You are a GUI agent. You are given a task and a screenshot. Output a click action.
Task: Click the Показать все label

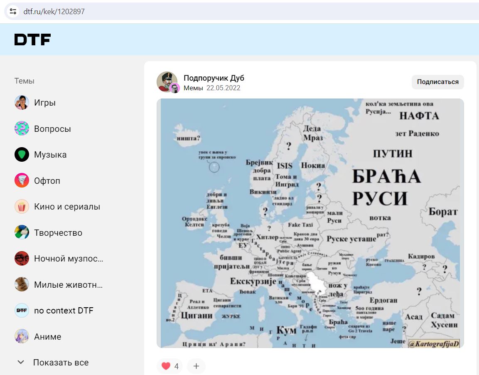[61, 363]
